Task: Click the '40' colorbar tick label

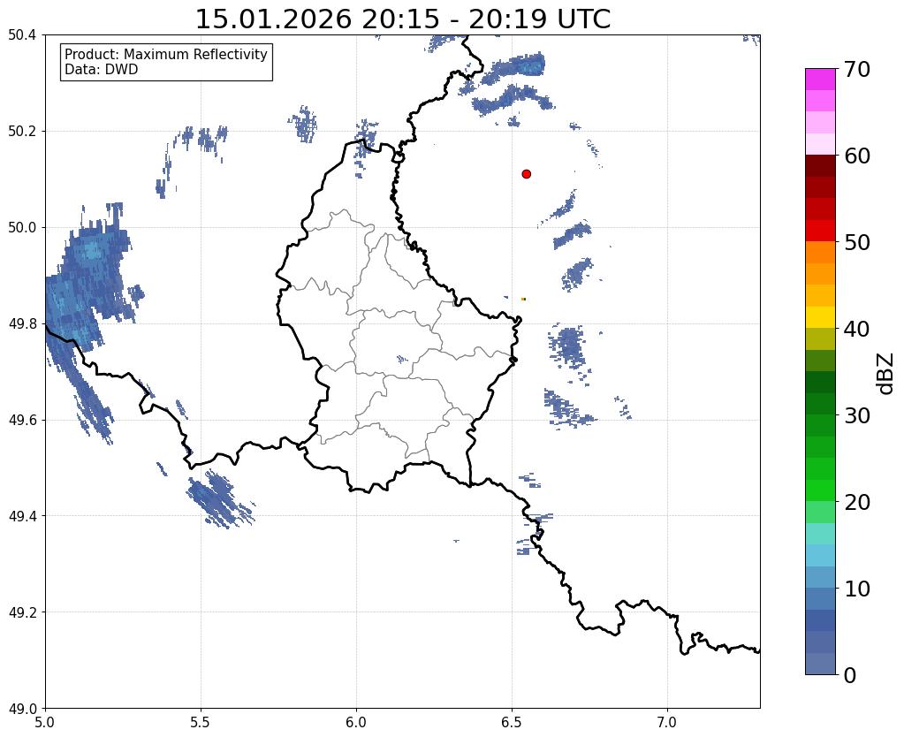Action: click(857, 329)
